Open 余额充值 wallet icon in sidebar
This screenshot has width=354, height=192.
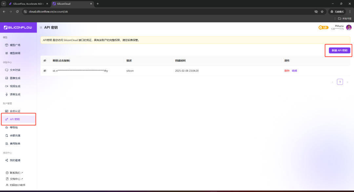tap(7, 136)
